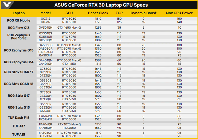Click model cell 'GA503QM'
198x139 pixels.
point(46,52)
